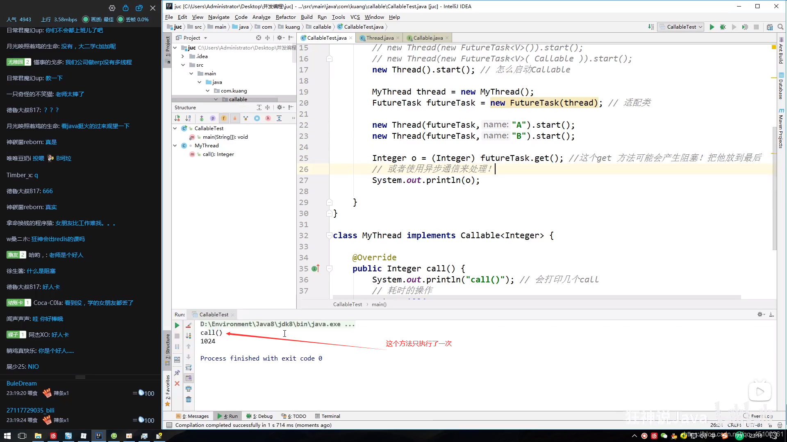Click the TODO tab in bottom panel
The height and width of the screenshot is (442, 787).
pyautogui.click(x=296, y=415)
